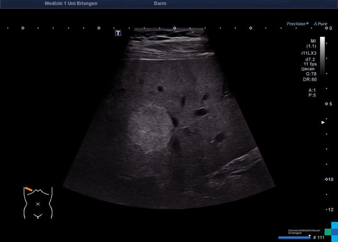Click the G:78 gain value
This screenshot has height=242, width=338.
pos(311,74)
